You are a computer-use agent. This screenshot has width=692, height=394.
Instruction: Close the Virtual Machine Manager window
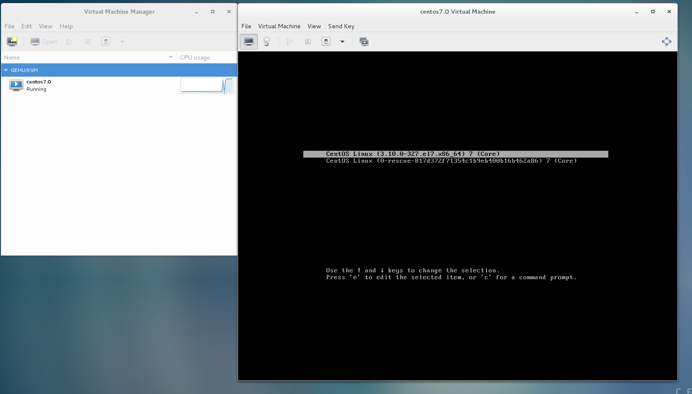pos(229,12)
